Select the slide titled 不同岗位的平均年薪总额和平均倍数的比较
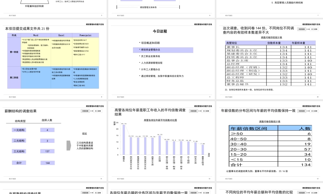 point(270,189)
